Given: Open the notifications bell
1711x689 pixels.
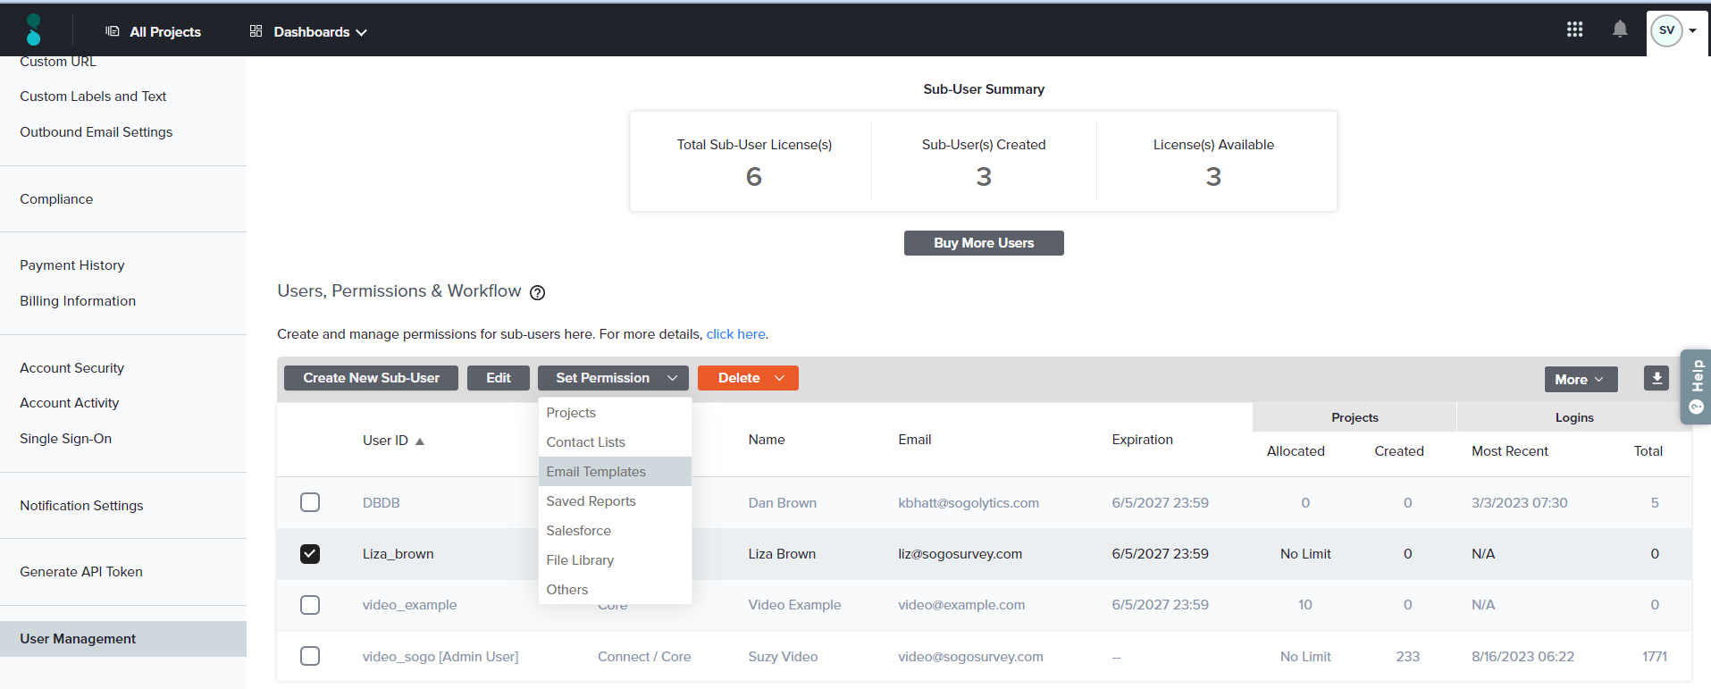Looking at the screenshot, I should [1619, 29].
